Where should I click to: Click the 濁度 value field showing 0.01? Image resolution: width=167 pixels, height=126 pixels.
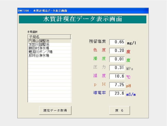pyautogui.click(x=117, y=59)
